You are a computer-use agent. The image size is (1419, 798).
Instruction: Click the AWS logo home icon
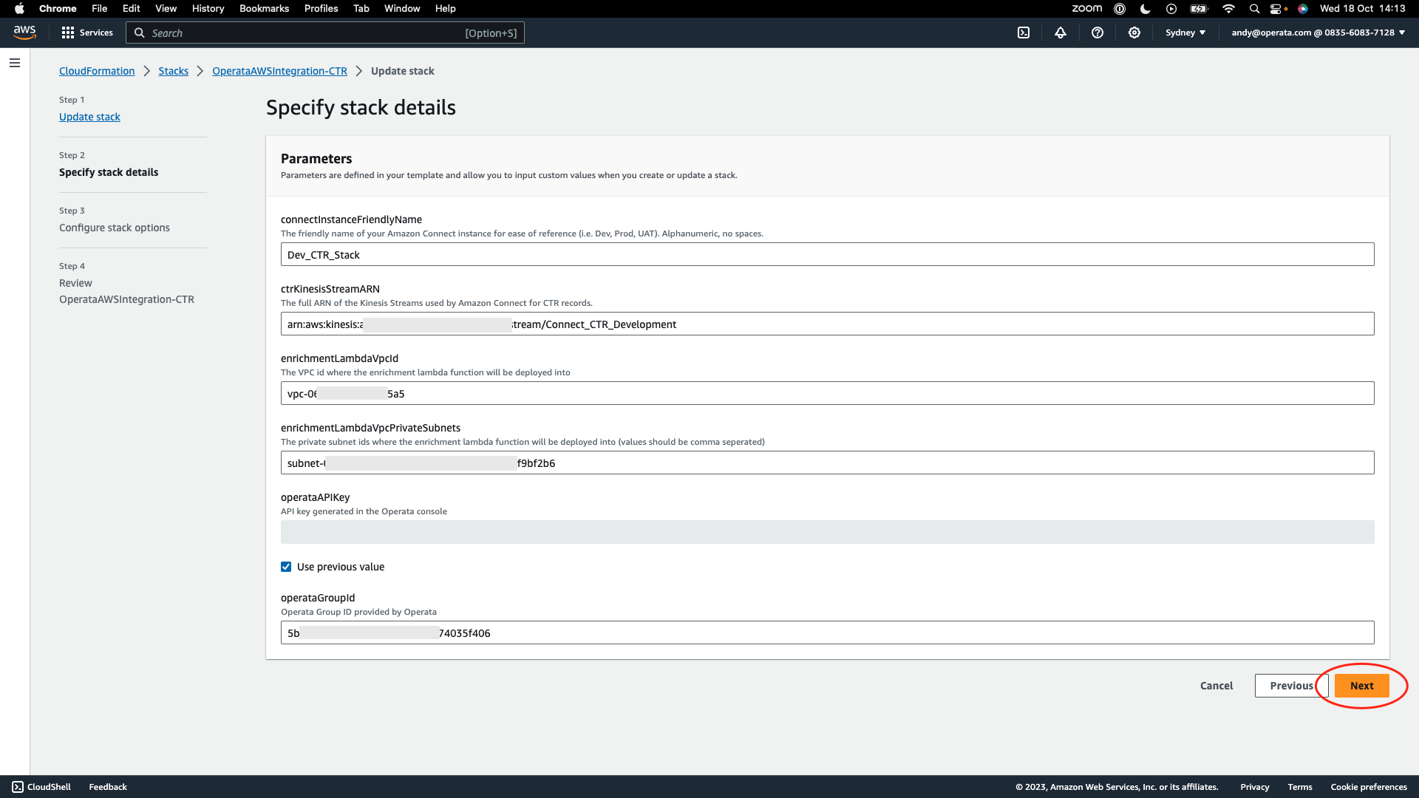point(24,33)
